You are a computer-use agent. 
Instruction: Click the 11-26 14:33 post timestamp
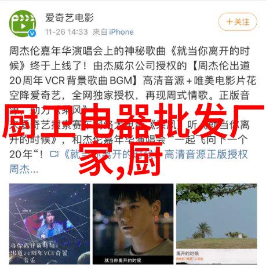67,32
